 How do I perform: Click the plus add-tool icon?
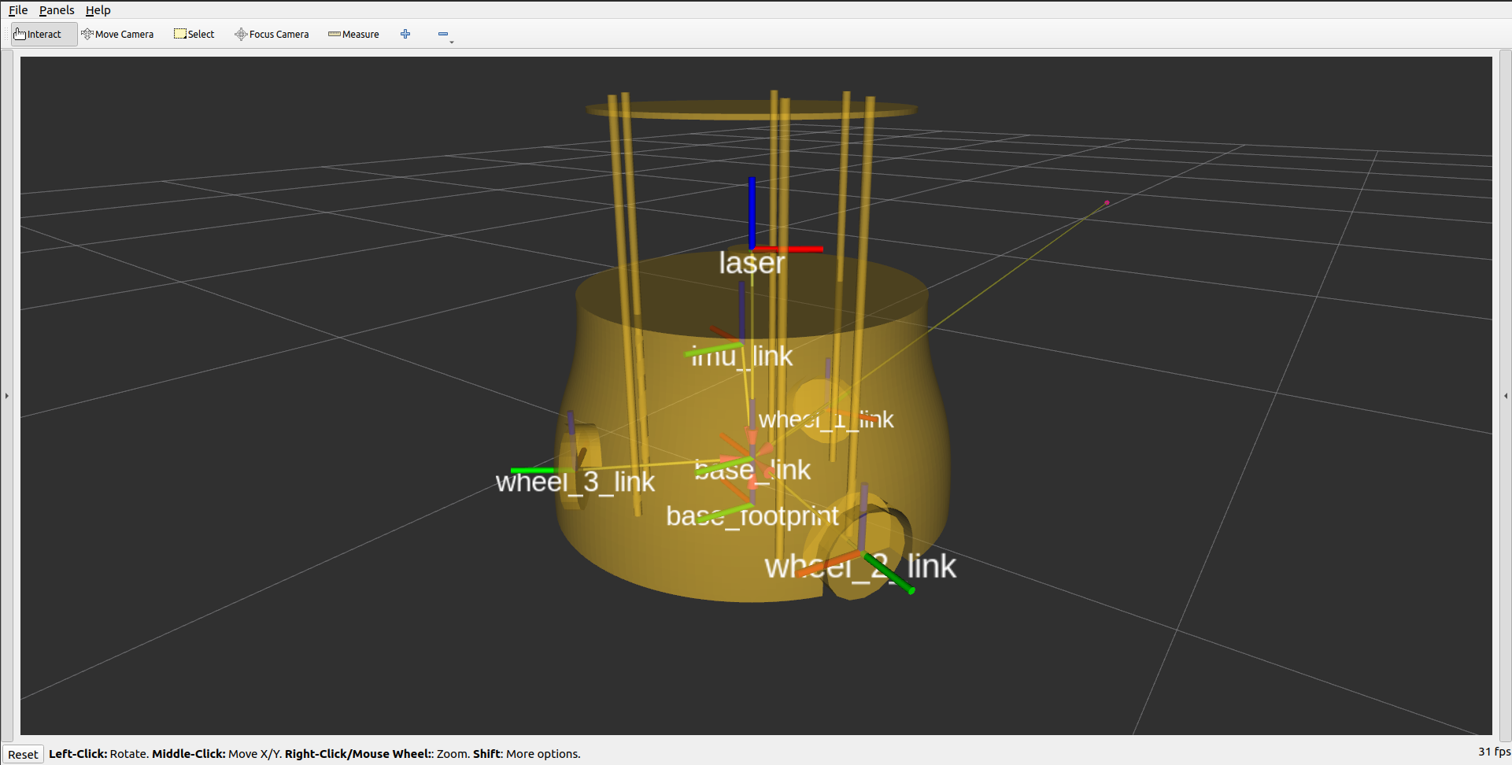405,34
